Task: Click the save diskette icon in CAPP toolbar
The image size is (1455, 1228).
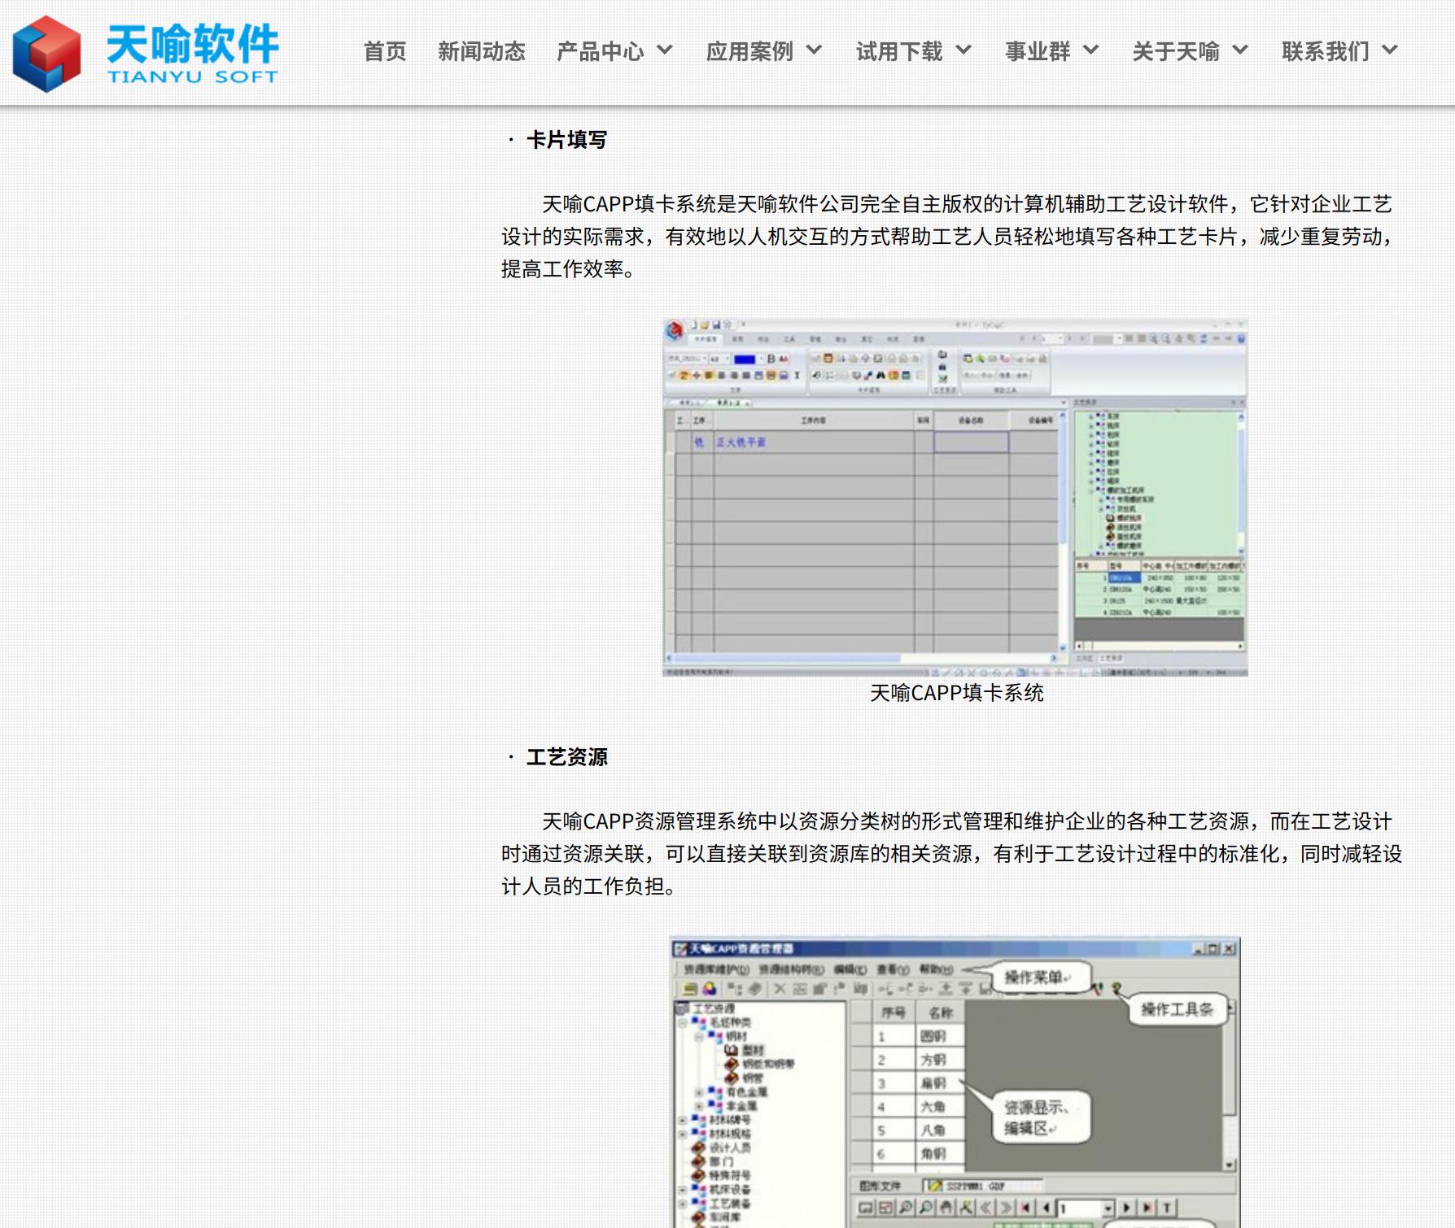Action: click(x=717, y=324)
